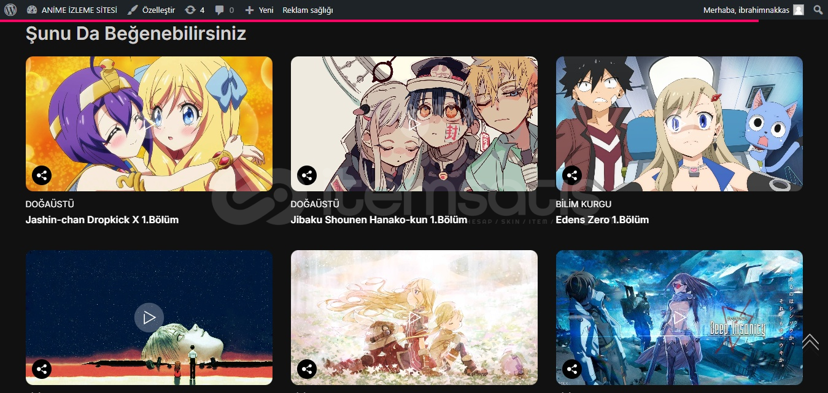Open Reklam sağlığı admin bar item
The height and width of the screenshot is (393, 828).
point(308,10)
